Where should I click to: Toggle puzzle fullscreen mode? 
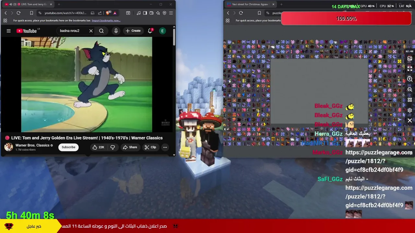click(410, 69)
